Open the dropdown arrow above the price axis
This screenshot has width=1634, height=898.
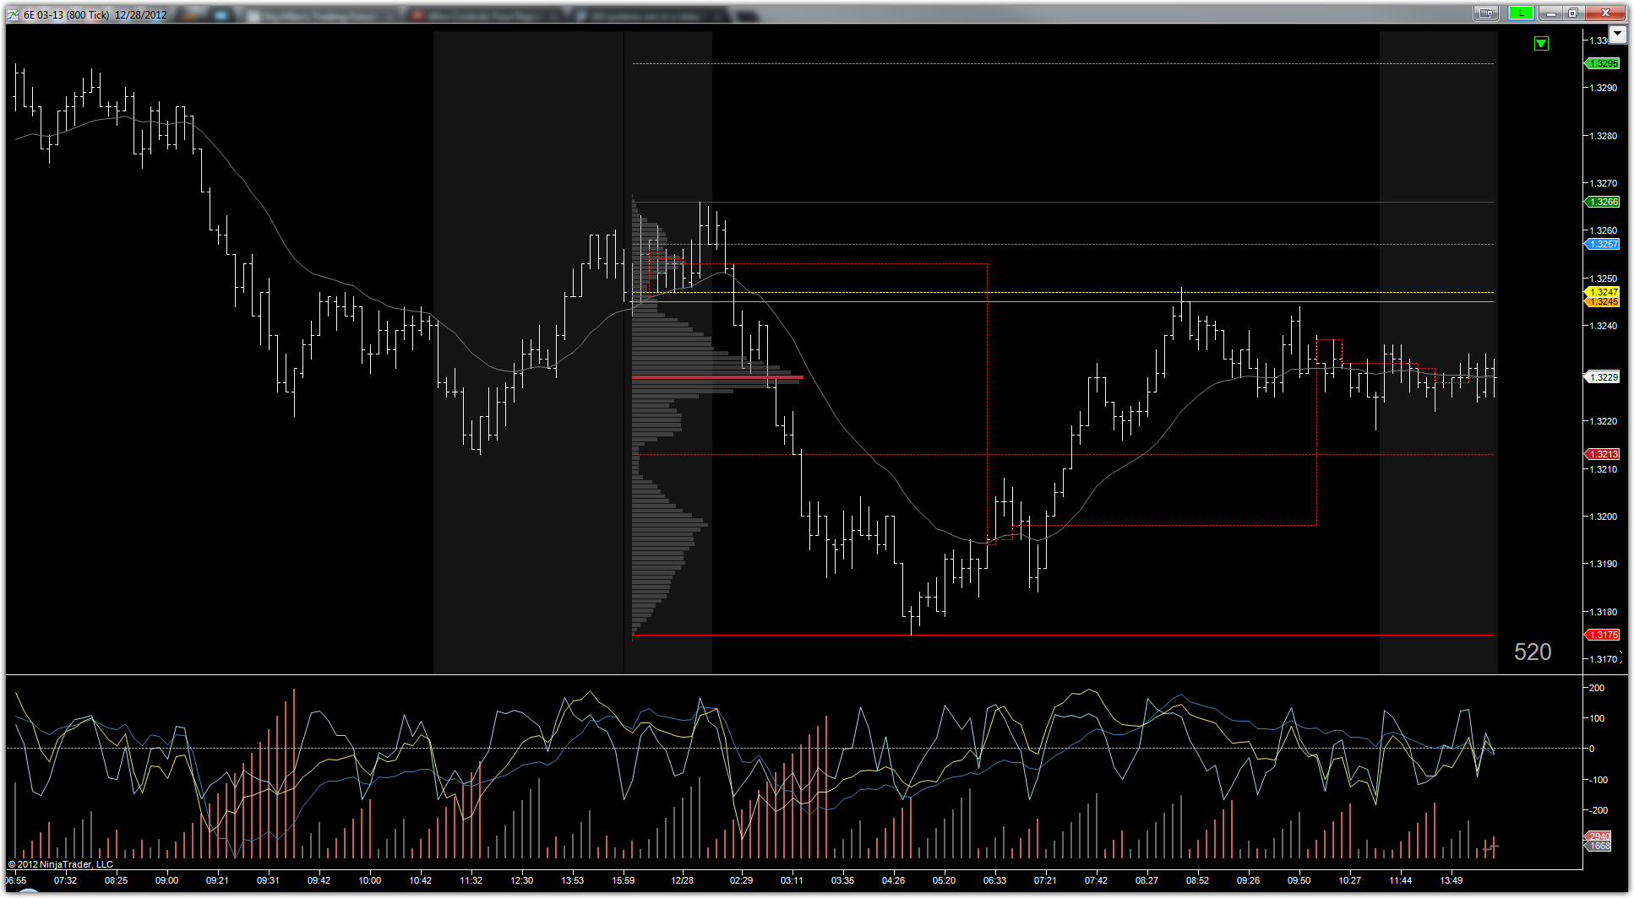(1617, 34)
